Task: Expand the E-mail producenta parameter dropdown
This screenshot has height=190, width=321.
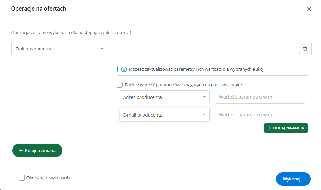Action: tap(165, 115)
